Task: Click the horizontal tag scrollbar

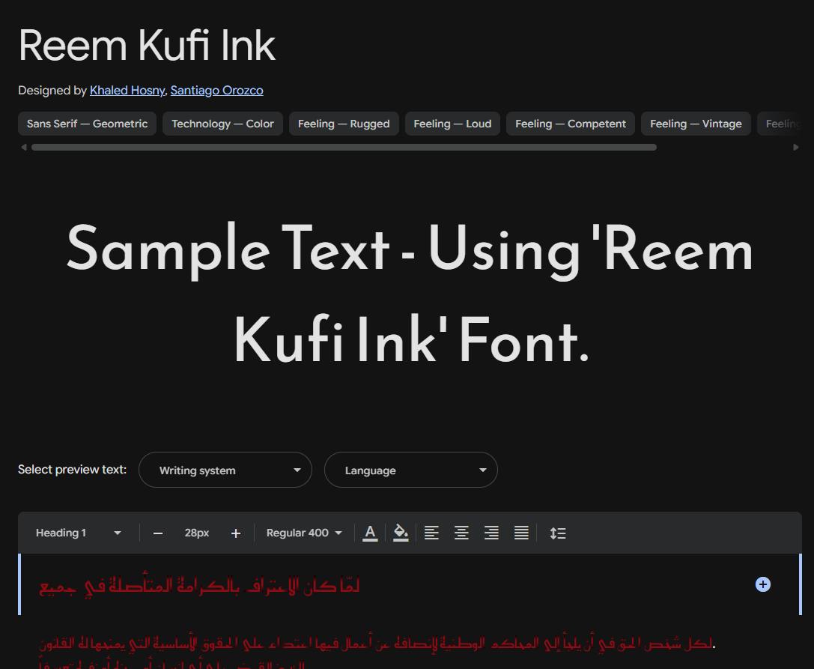Action: (344, 148)
